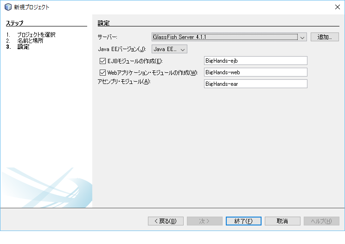Viewport: 345px width, 244px height.
Task: Go back with the 戻る(B) button
Action: 166,221
